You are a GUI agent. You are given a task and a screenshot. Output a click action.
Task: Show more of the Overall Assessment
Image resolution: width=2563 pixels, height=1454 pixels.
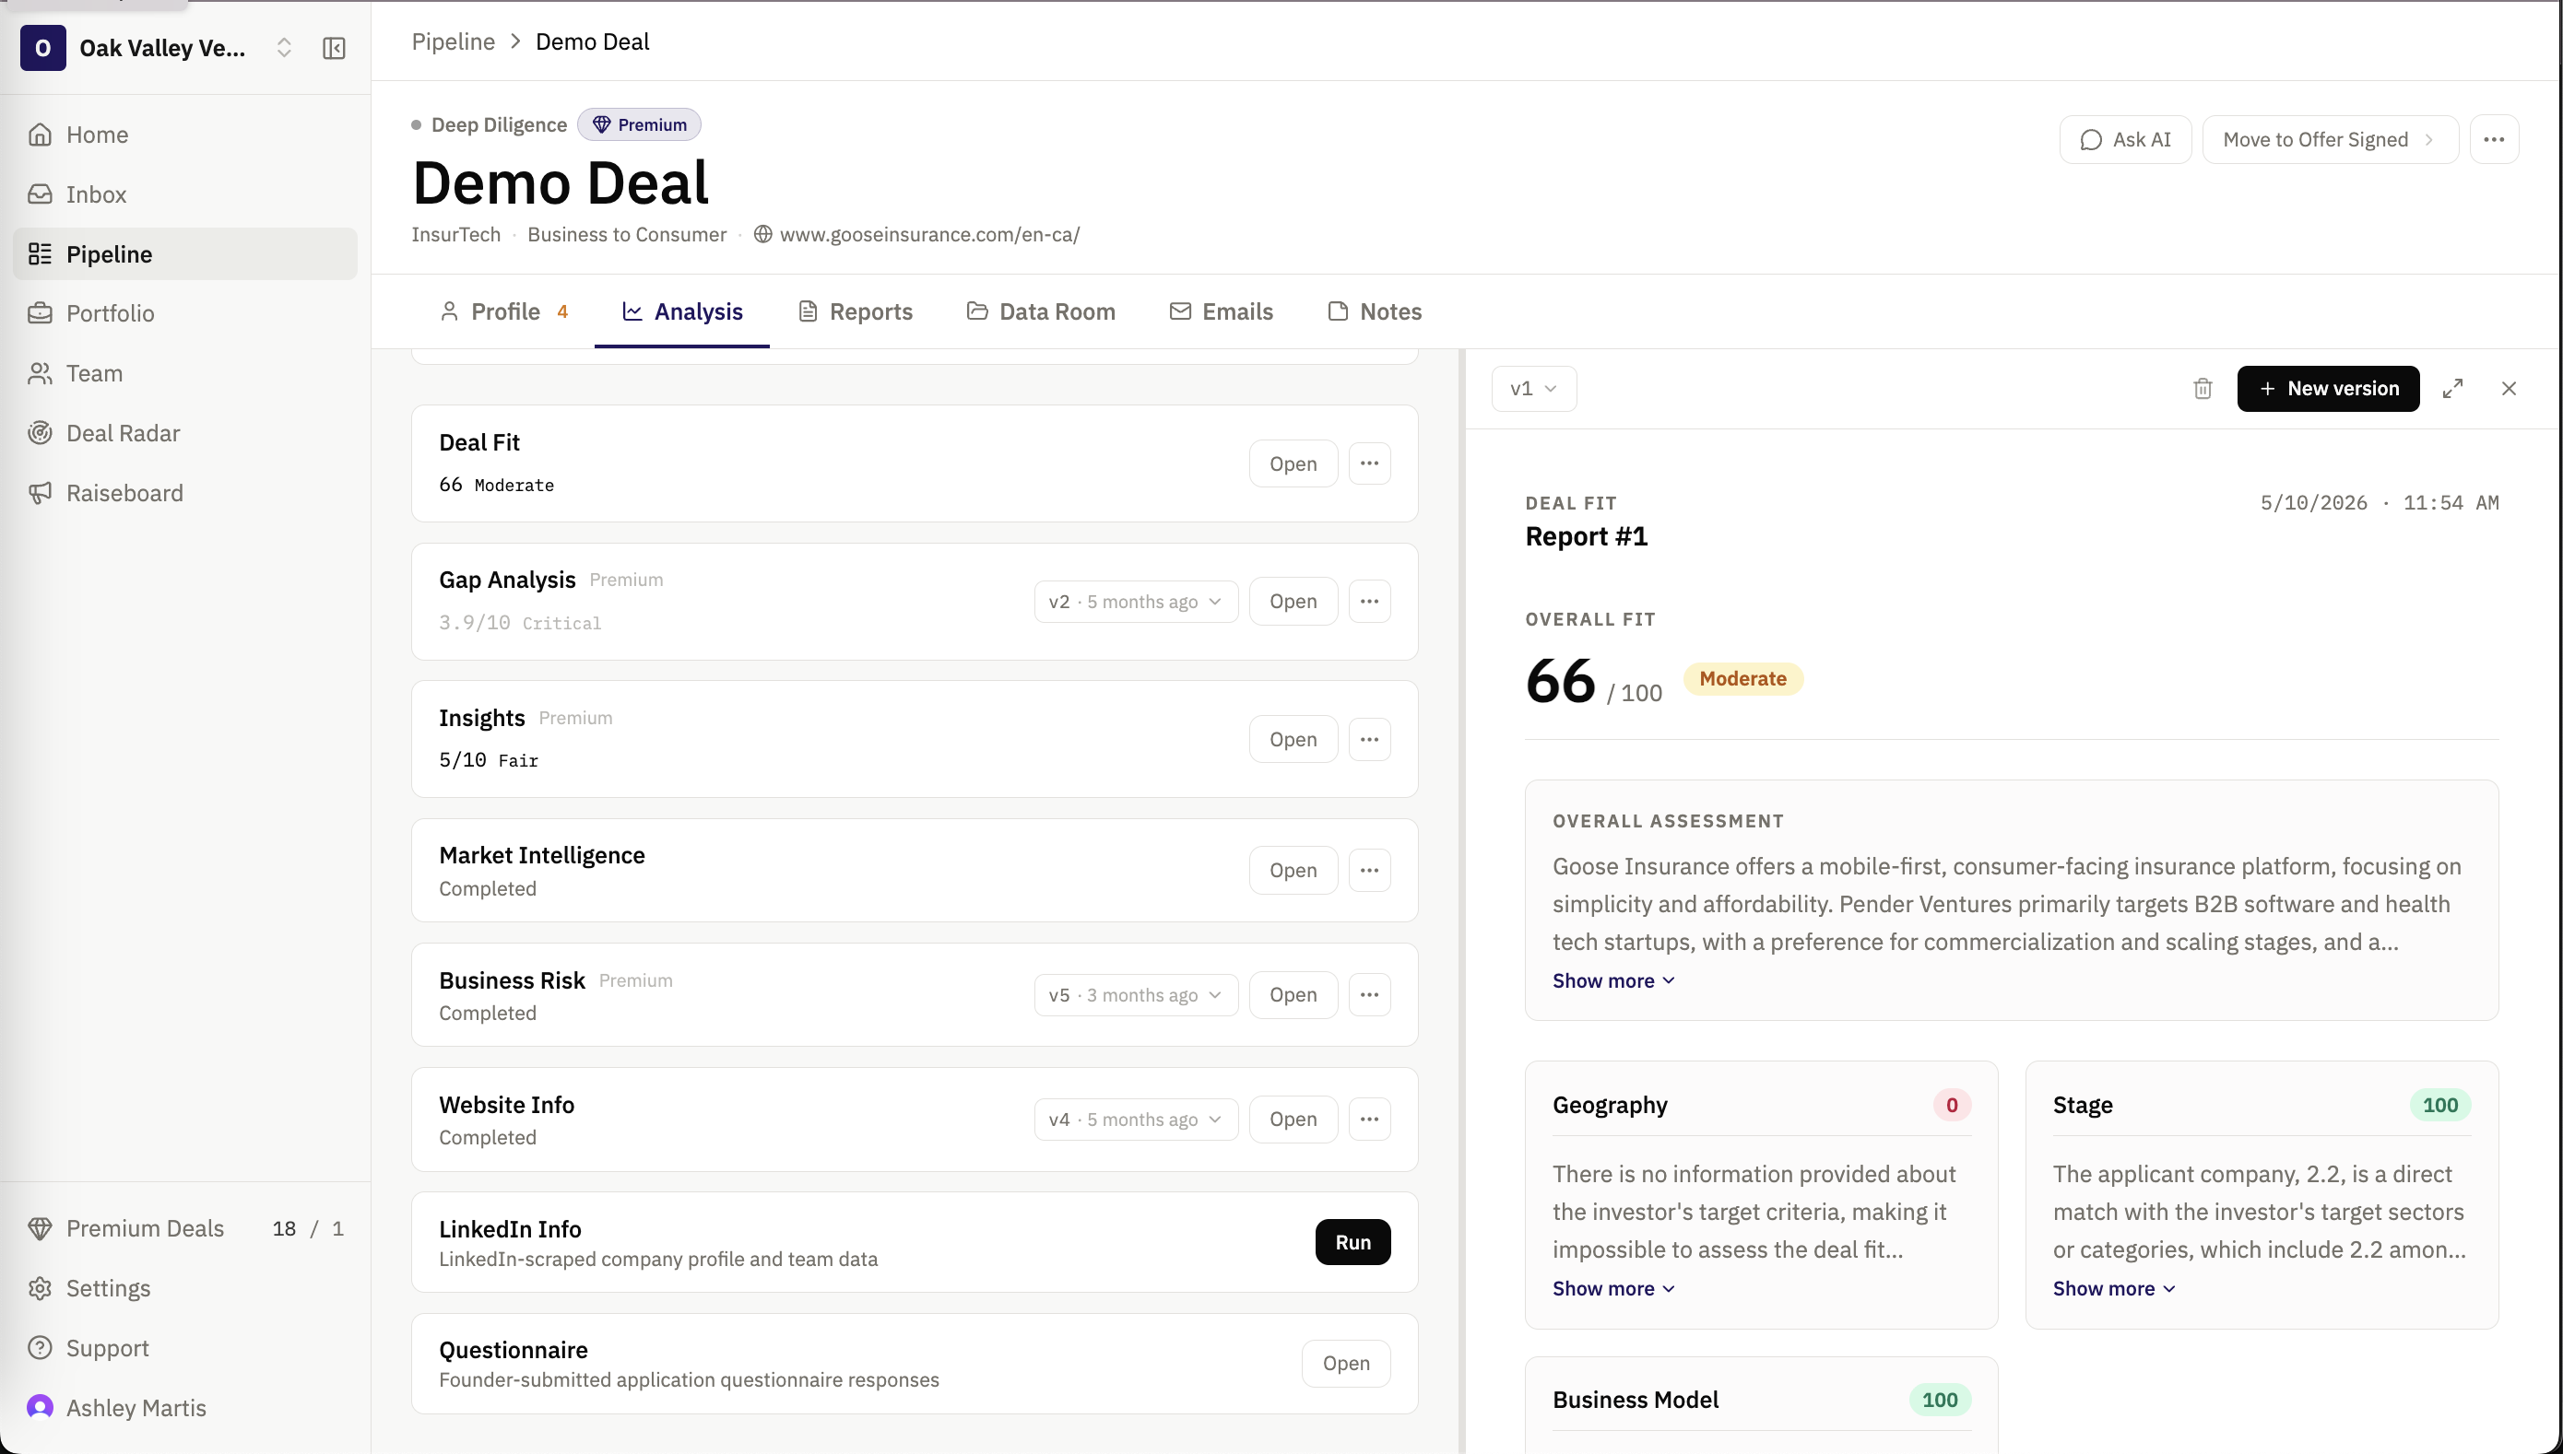coord(1612,981)
